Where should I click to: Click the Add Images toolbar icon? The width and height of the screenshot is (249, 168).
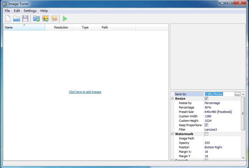click(45, 19)
